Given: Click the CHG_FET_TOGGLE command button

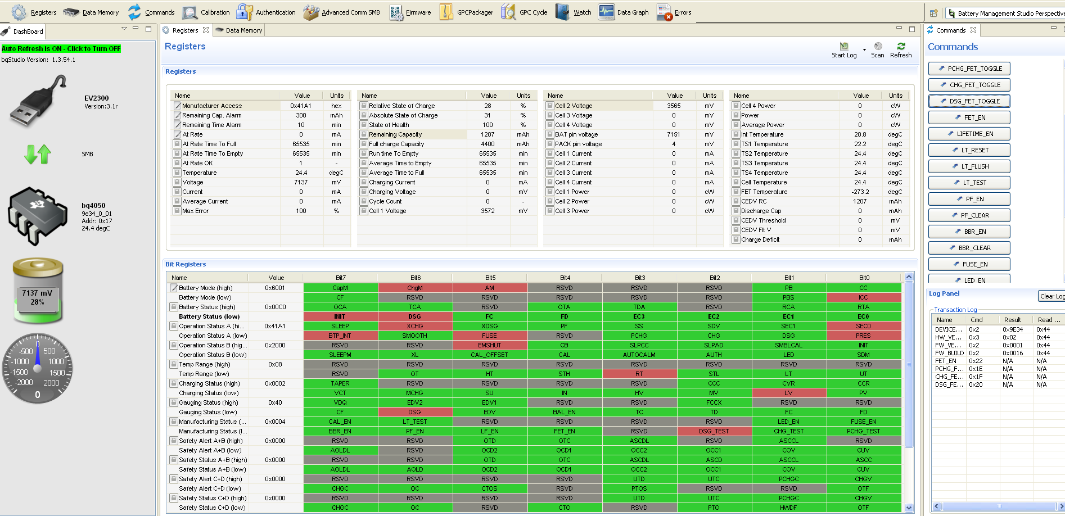Looking at the screenshot, I should coord(969,85).
